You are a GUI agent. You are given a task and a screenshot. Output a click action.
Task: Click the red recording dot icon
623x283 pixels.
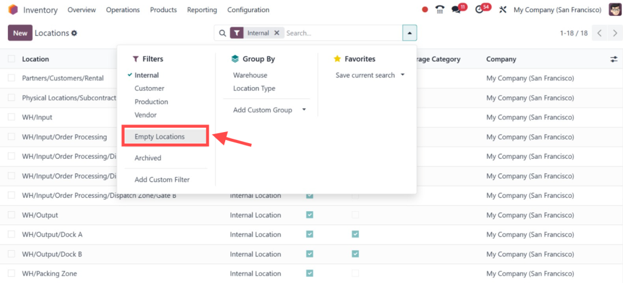(x=425, y=10)
